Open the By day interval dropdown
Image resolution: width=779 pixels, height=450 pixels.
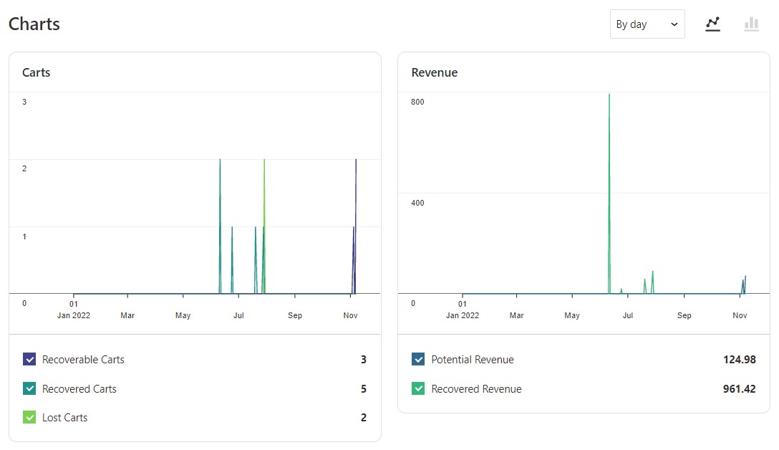tap(647, 24)
